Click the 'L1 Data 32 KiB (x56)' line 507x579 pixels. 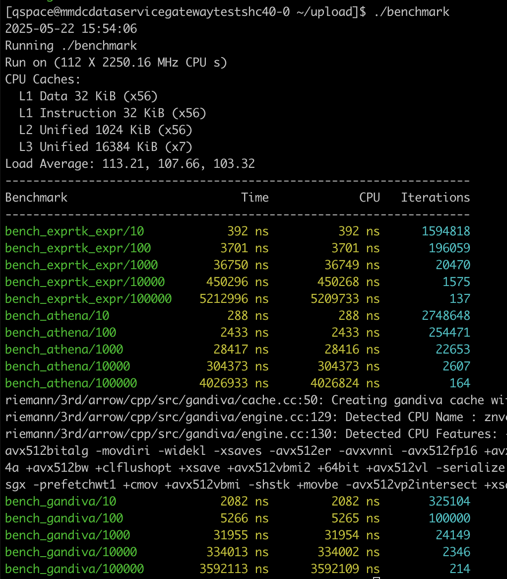point(88,96)
